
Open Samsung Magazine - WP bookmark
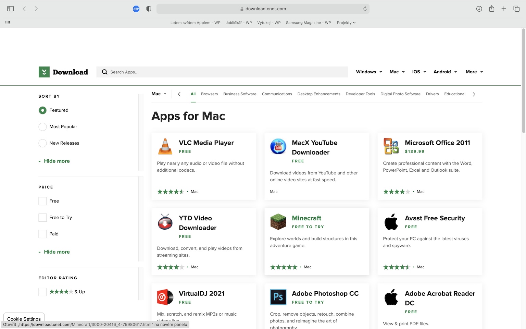point(308,23)
